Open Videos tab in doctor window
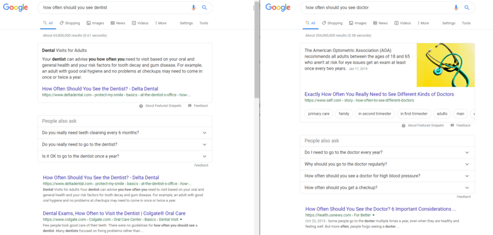 point(402,23)
